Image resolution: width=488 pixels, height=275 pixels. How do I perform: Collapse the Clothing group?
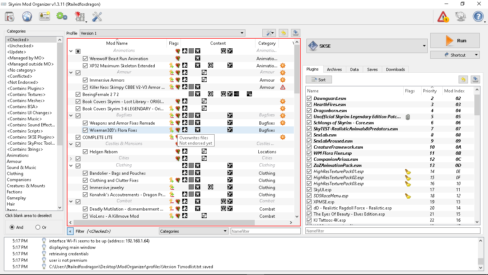[x=71, y=166]
